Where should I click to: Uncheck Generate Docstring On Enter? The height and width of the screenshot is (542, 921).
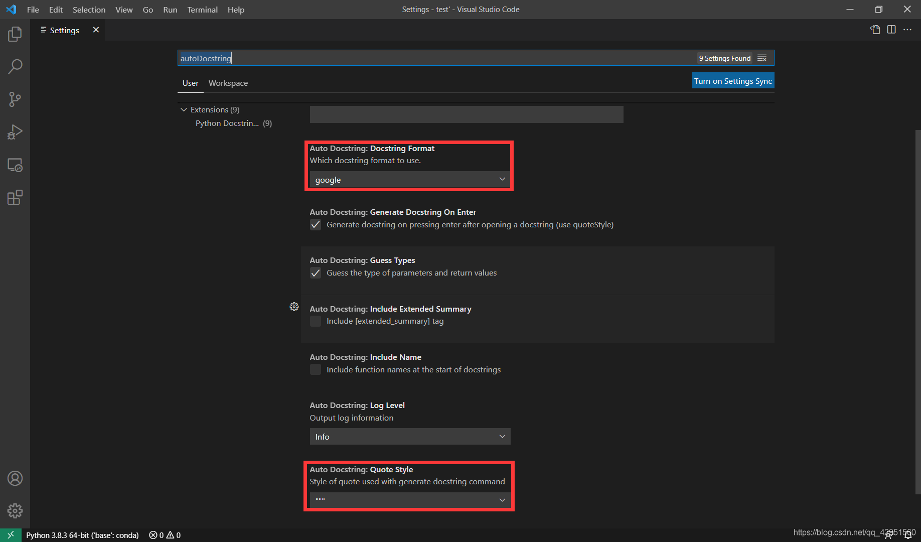pyautogui.click(x=315, y=224)
